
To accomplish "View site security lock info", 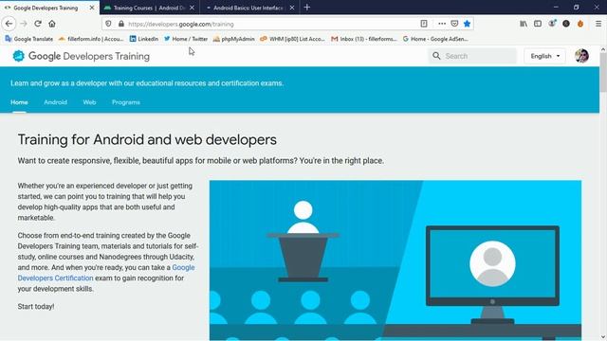I will point(121,24).
